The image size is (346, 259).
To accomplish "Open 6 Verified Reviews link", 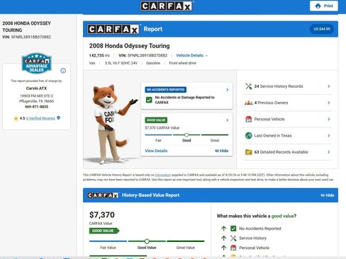I will (40, 118).
